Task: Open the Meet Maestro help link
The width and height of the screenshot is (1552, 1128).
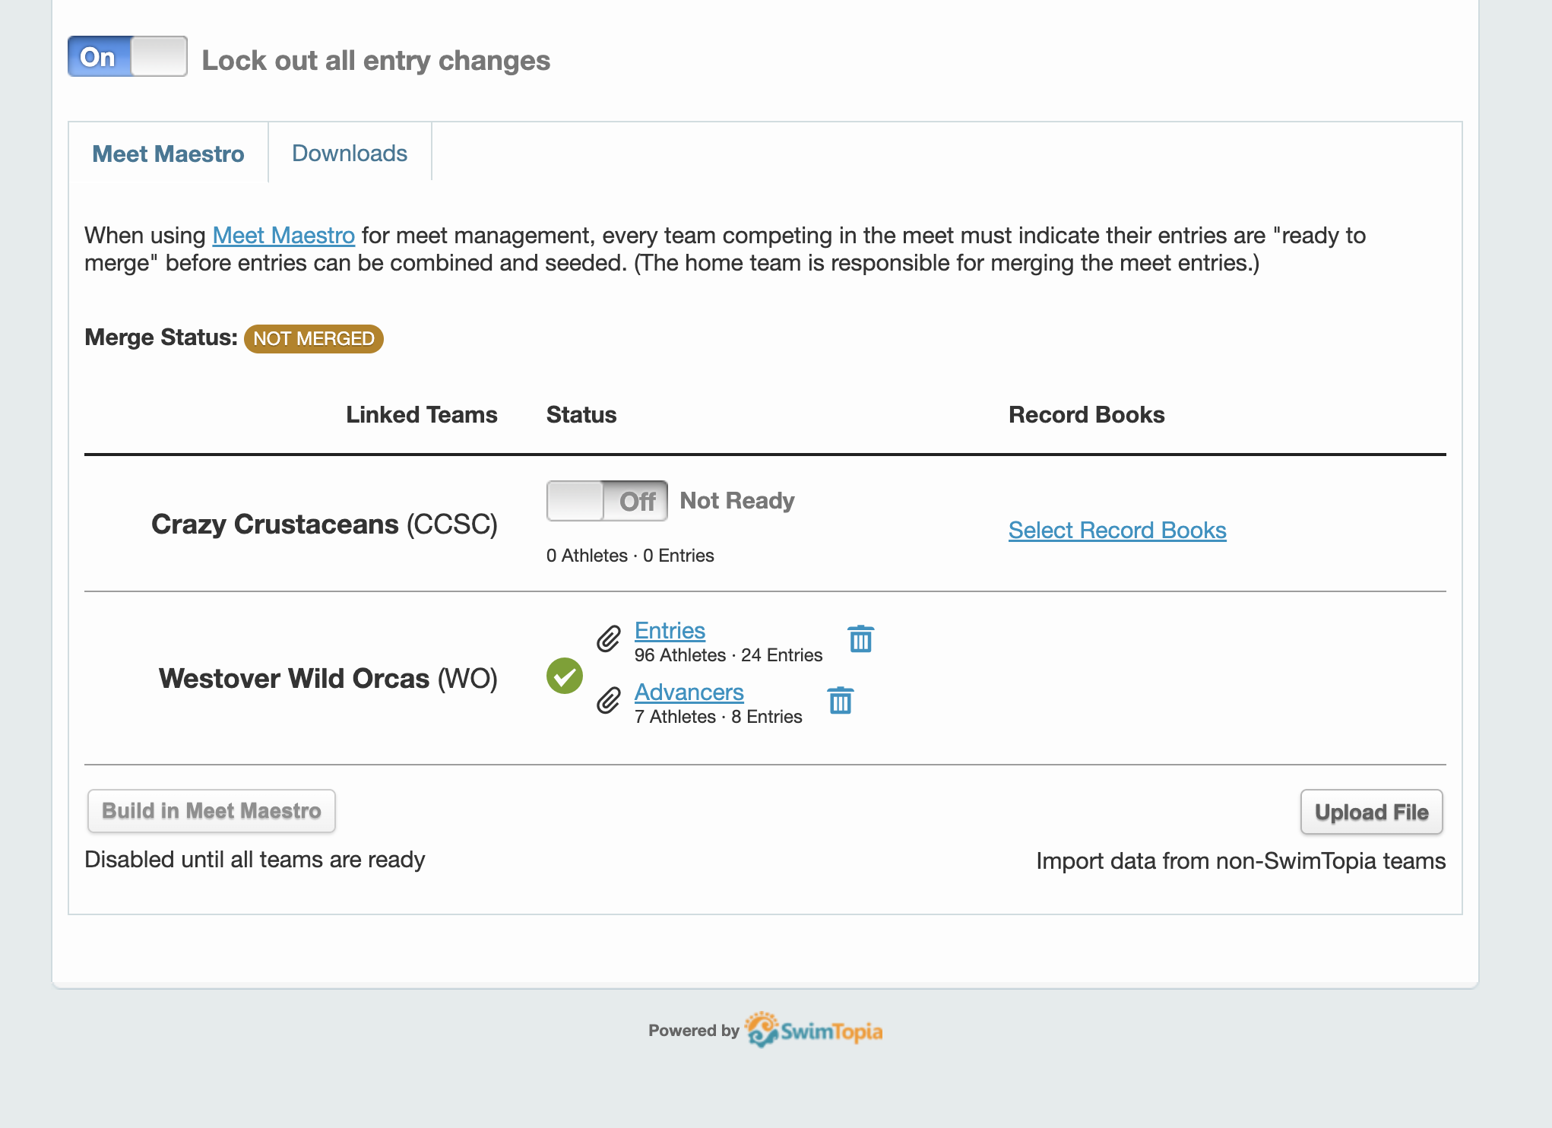Action: [x=283, y=236]
